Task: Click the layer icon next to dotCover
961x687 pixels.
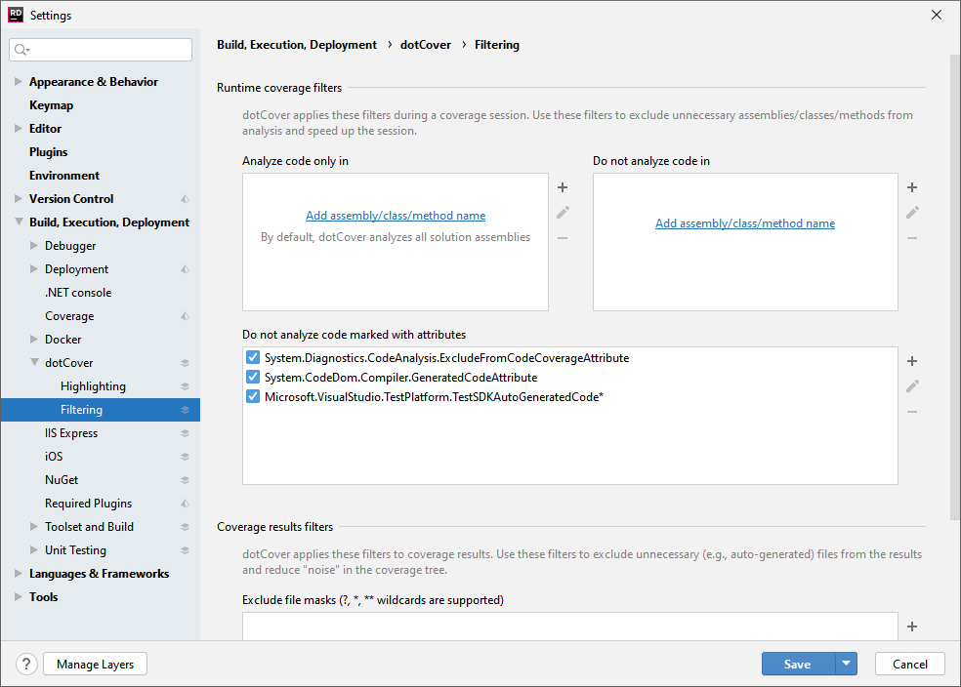Action: [185, 363]
